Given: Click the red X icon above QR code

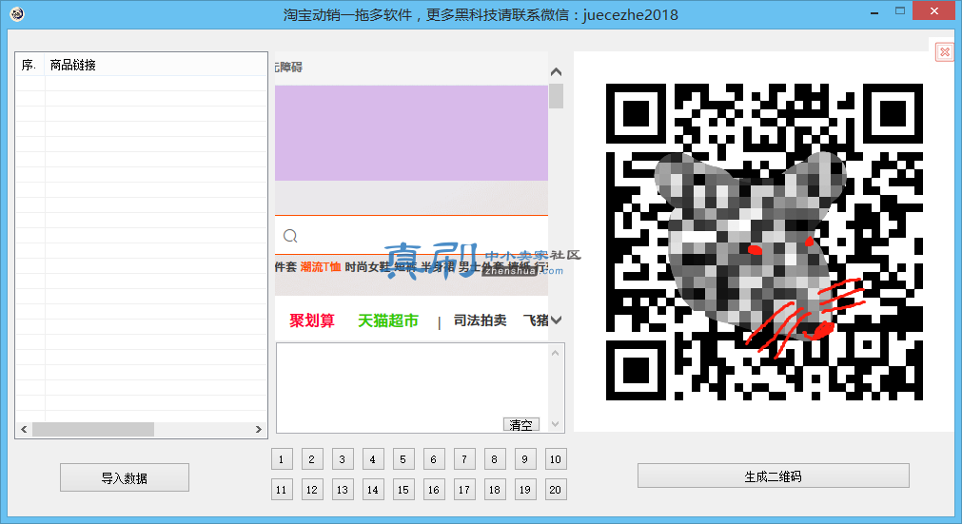Looking at the screenshot, I should [945, 52].
